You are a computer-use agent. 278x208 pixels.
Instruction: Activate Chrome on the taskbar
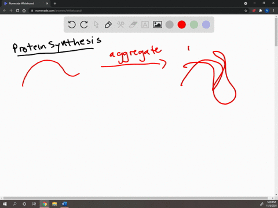pos(45,204)
